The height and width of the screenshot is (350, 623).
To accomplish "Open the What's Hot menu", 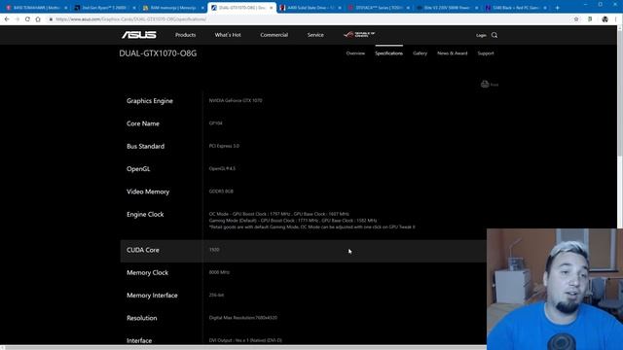I will pos(228,35).
